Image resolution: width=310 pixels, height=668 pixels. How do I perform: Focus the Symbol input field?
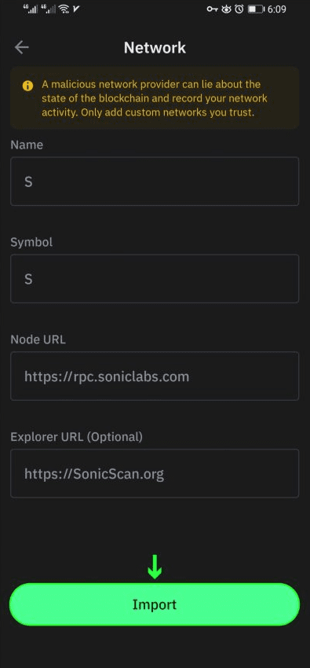pos(155,279)
